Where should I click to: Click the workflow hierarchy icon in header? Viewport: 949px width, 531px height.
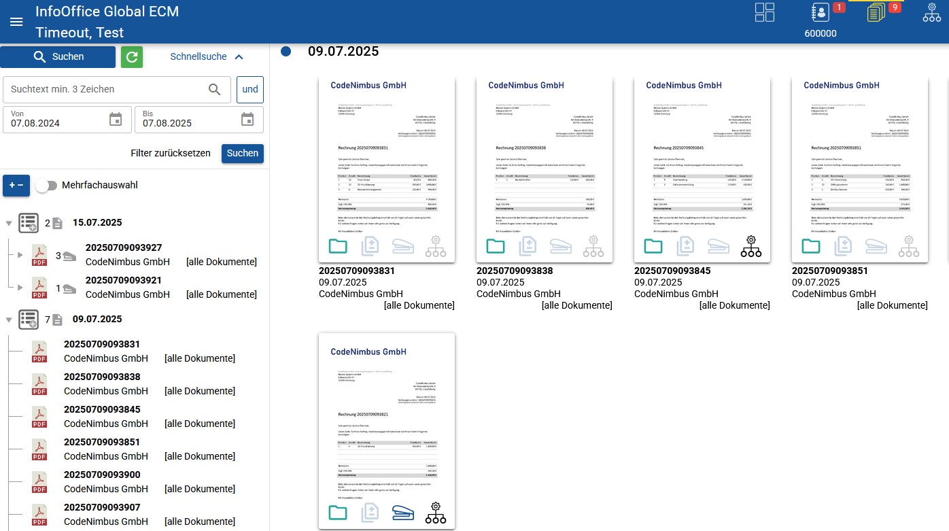point(931,13)
